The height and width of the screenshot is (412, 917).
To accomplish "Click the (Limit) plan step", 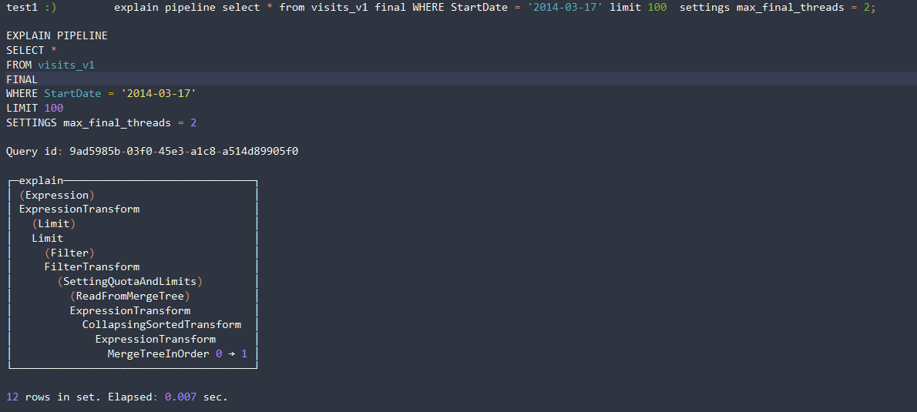I will coord(54,224).
